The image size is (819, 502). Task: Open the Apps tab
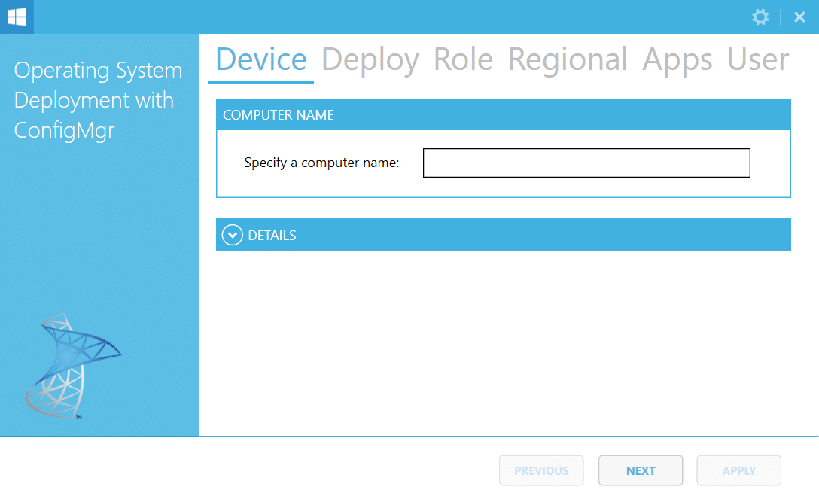pos(676,60)
